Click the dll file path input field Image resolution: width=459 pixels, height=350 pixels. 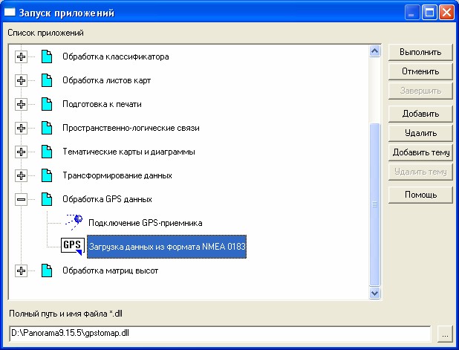tap(219, 333)
